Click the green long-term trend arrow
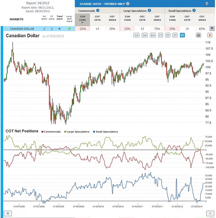This screenshot has height=218, width=216. coord(69,29)
